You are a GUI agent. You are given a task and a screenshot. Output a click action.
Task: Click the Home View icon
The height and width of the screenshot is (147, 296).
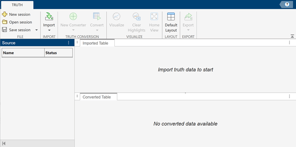coord(154,17)
